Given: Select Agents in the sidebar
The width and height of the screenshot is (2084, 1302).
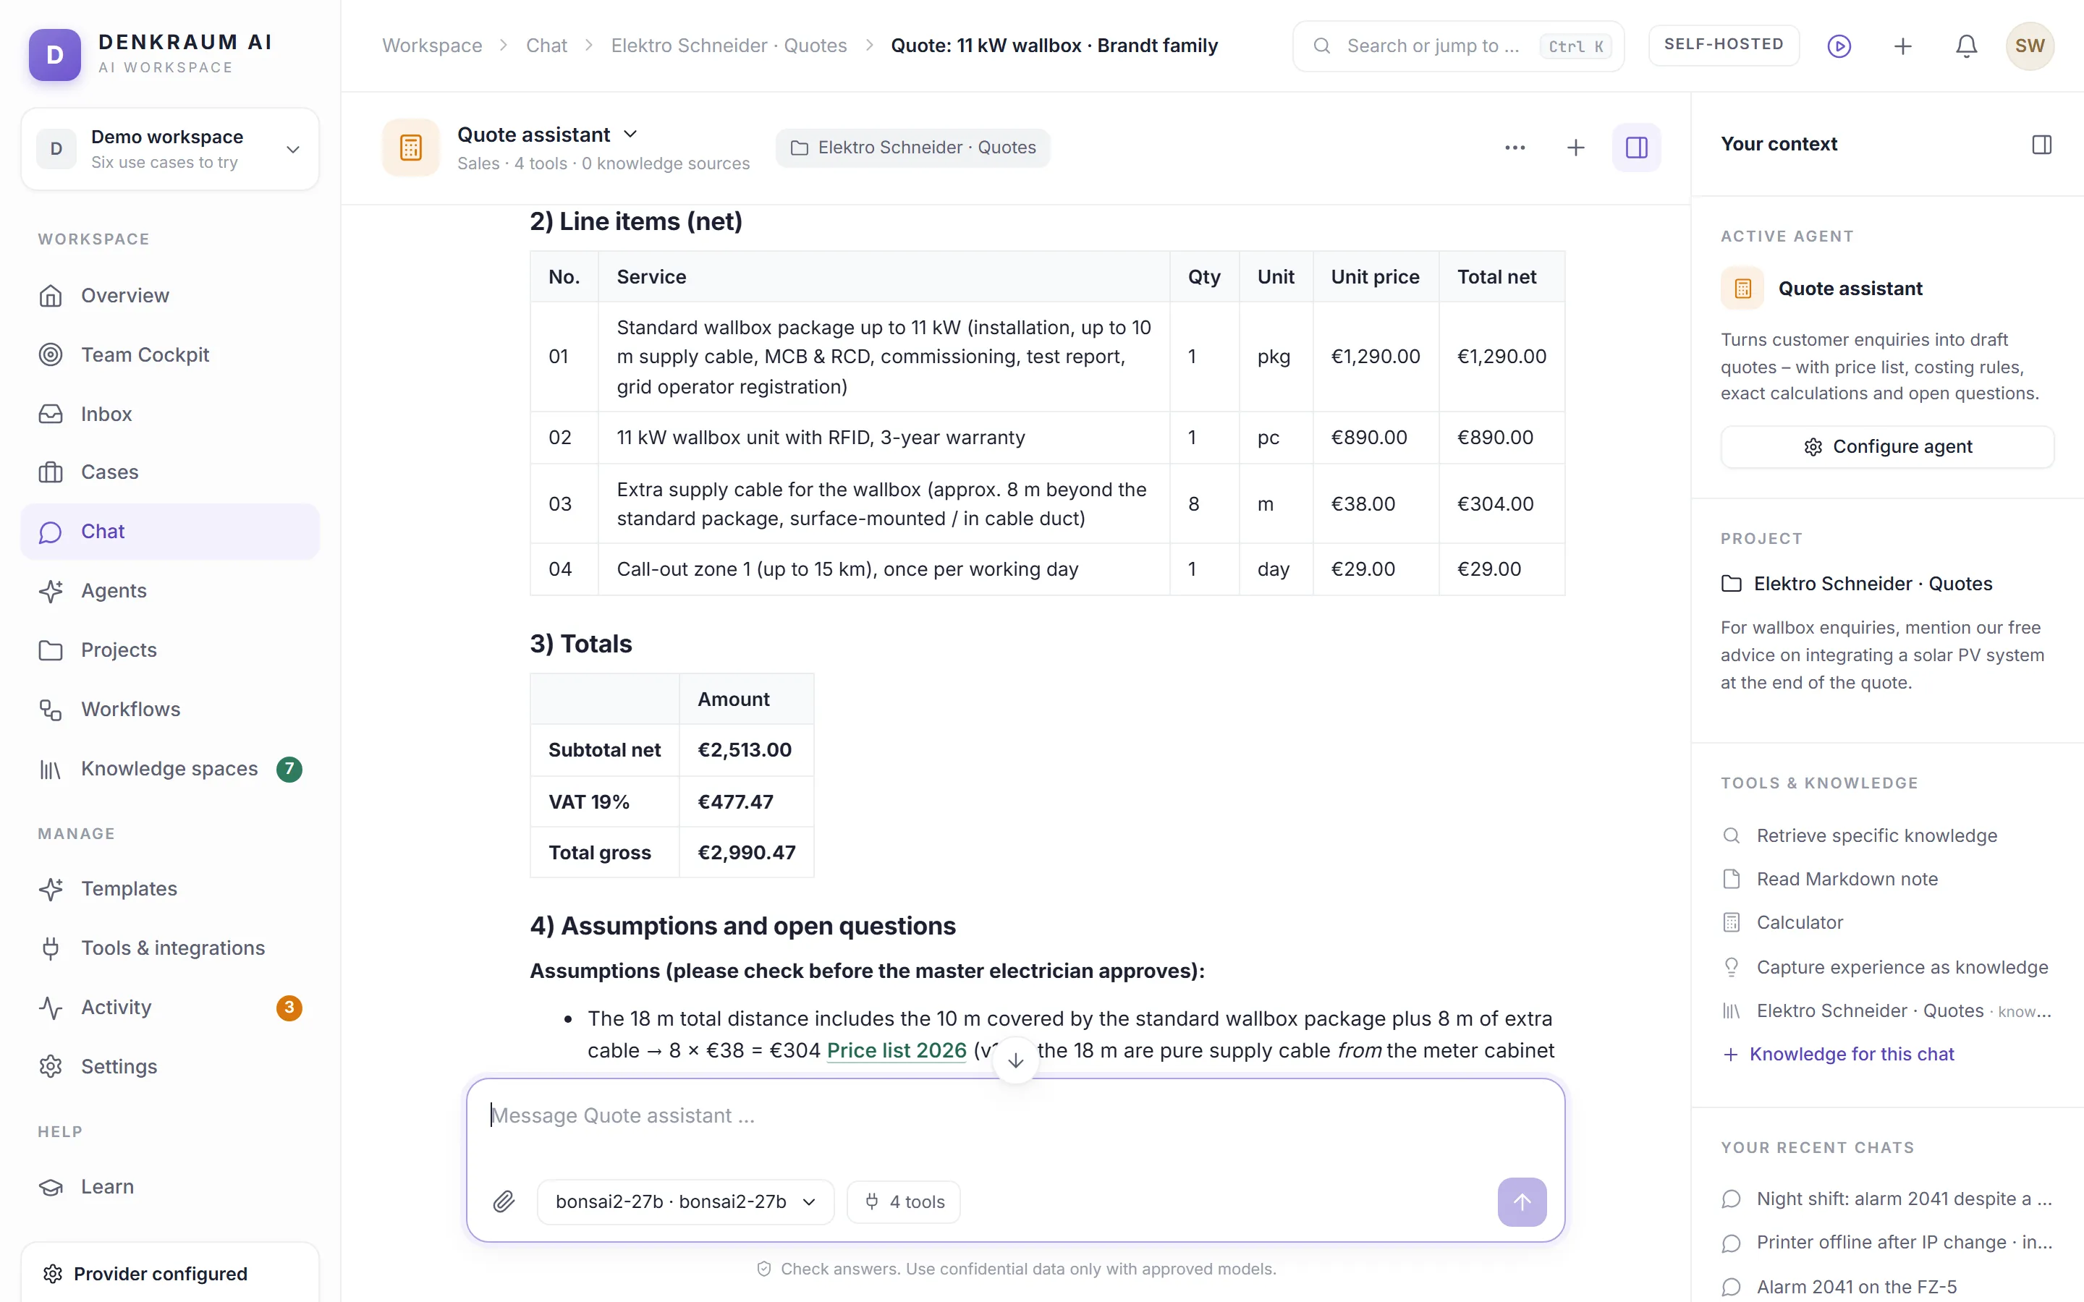Looking at the screenshot, I should tap(169, 591).
